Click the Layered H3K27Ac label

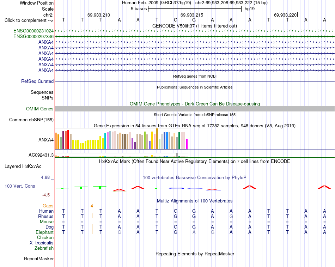23,166
